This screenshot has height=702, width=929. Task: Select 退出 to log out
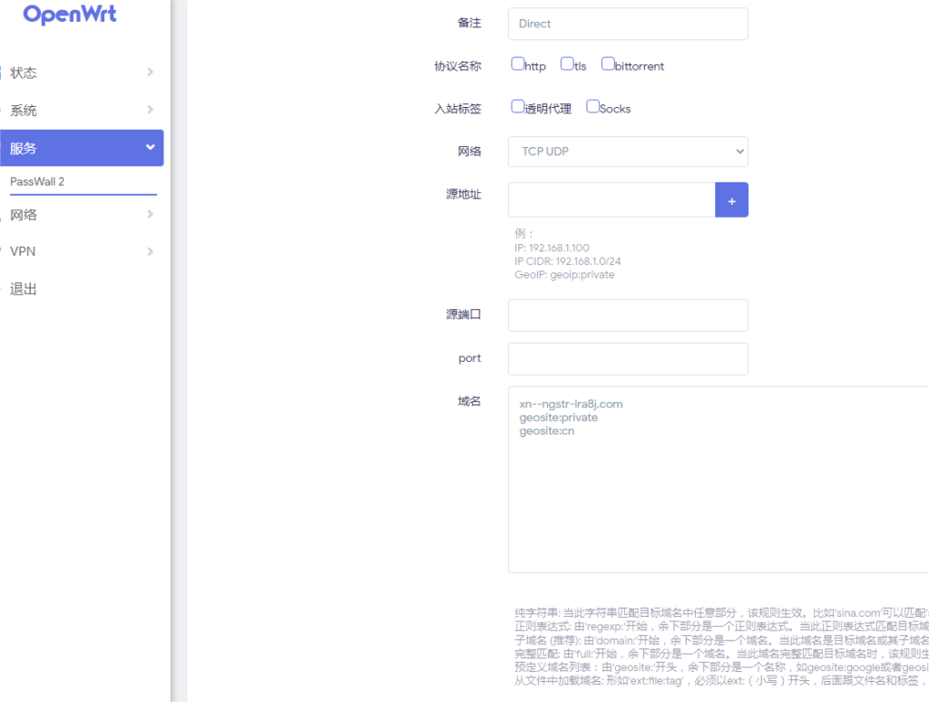tap(24, 289)
